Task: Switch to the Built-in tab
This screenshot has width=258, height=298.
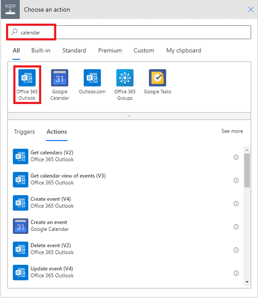Action: (x=41, y=51)
